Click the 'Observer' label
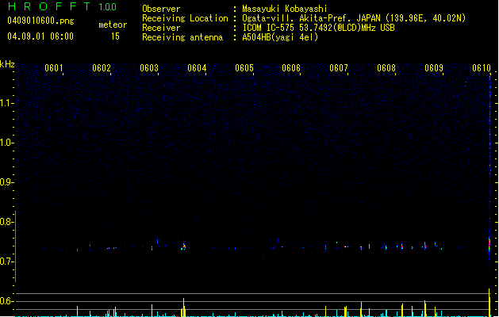 (x=161, y=9)
